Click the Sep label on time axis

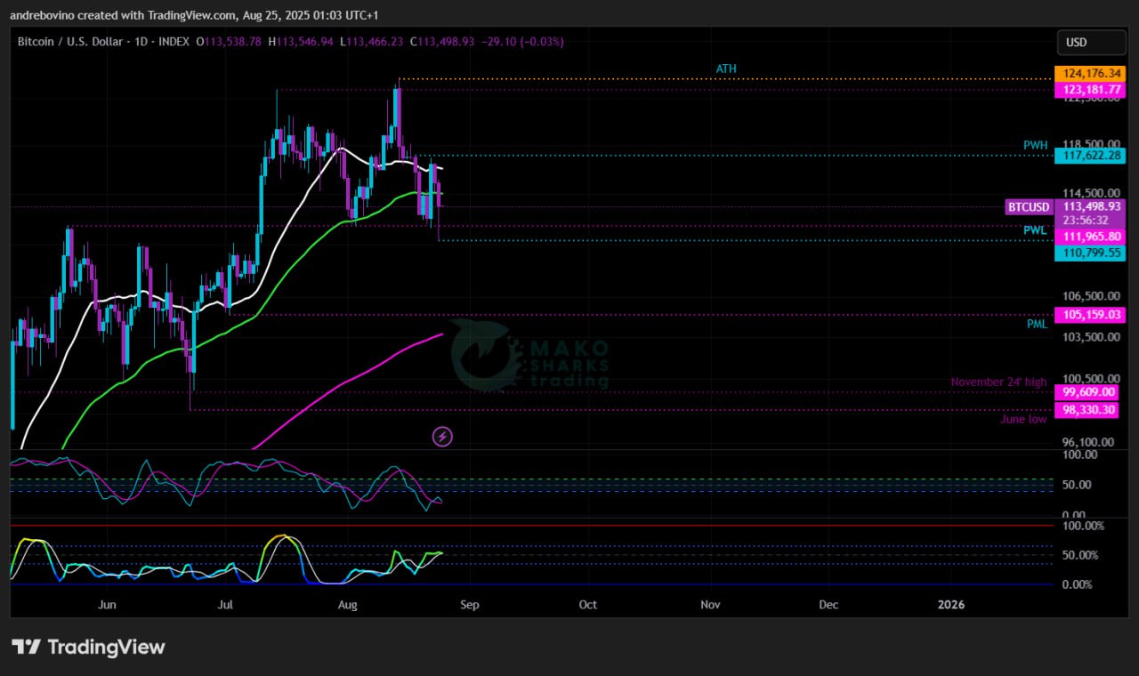tap(469, 605)
